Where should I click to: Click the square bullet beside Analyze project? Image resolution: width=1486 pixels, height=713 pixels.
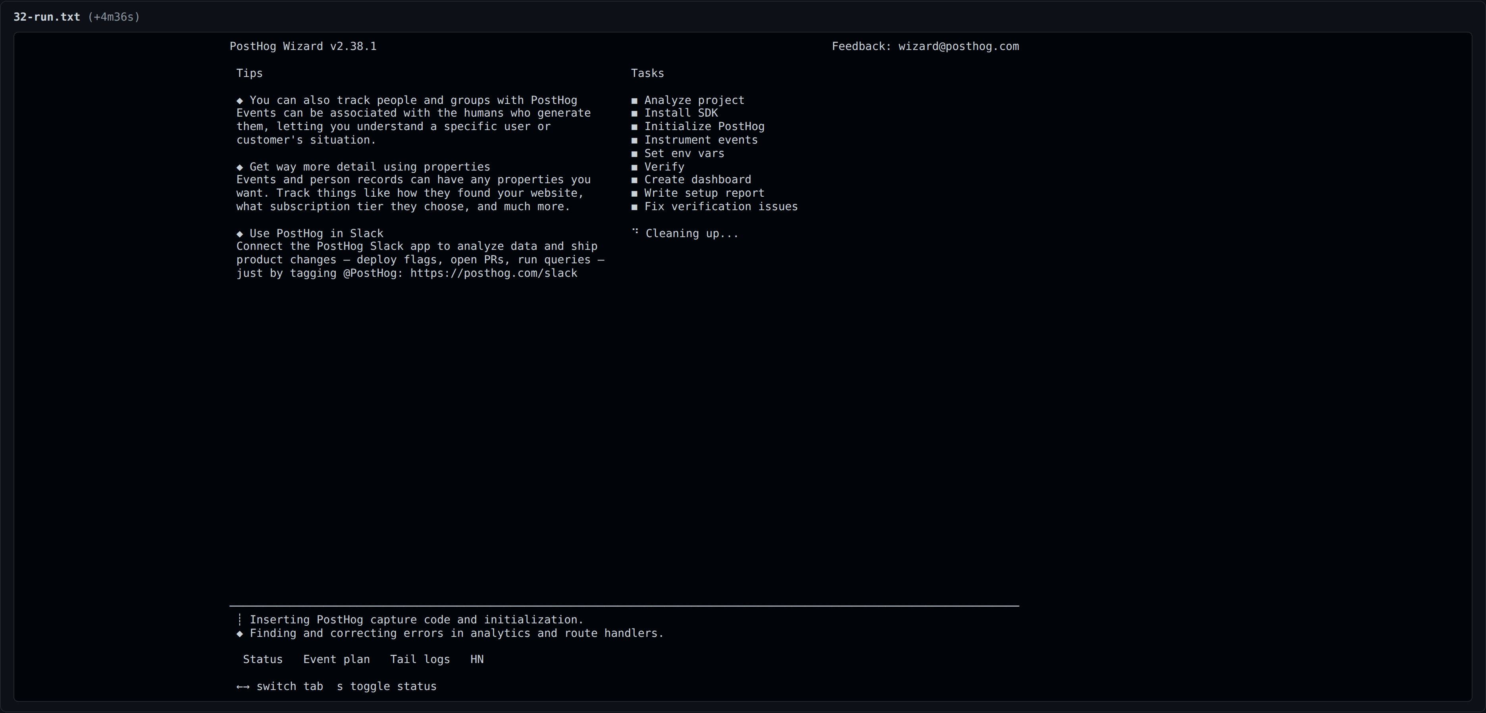(x=635, y=101)
